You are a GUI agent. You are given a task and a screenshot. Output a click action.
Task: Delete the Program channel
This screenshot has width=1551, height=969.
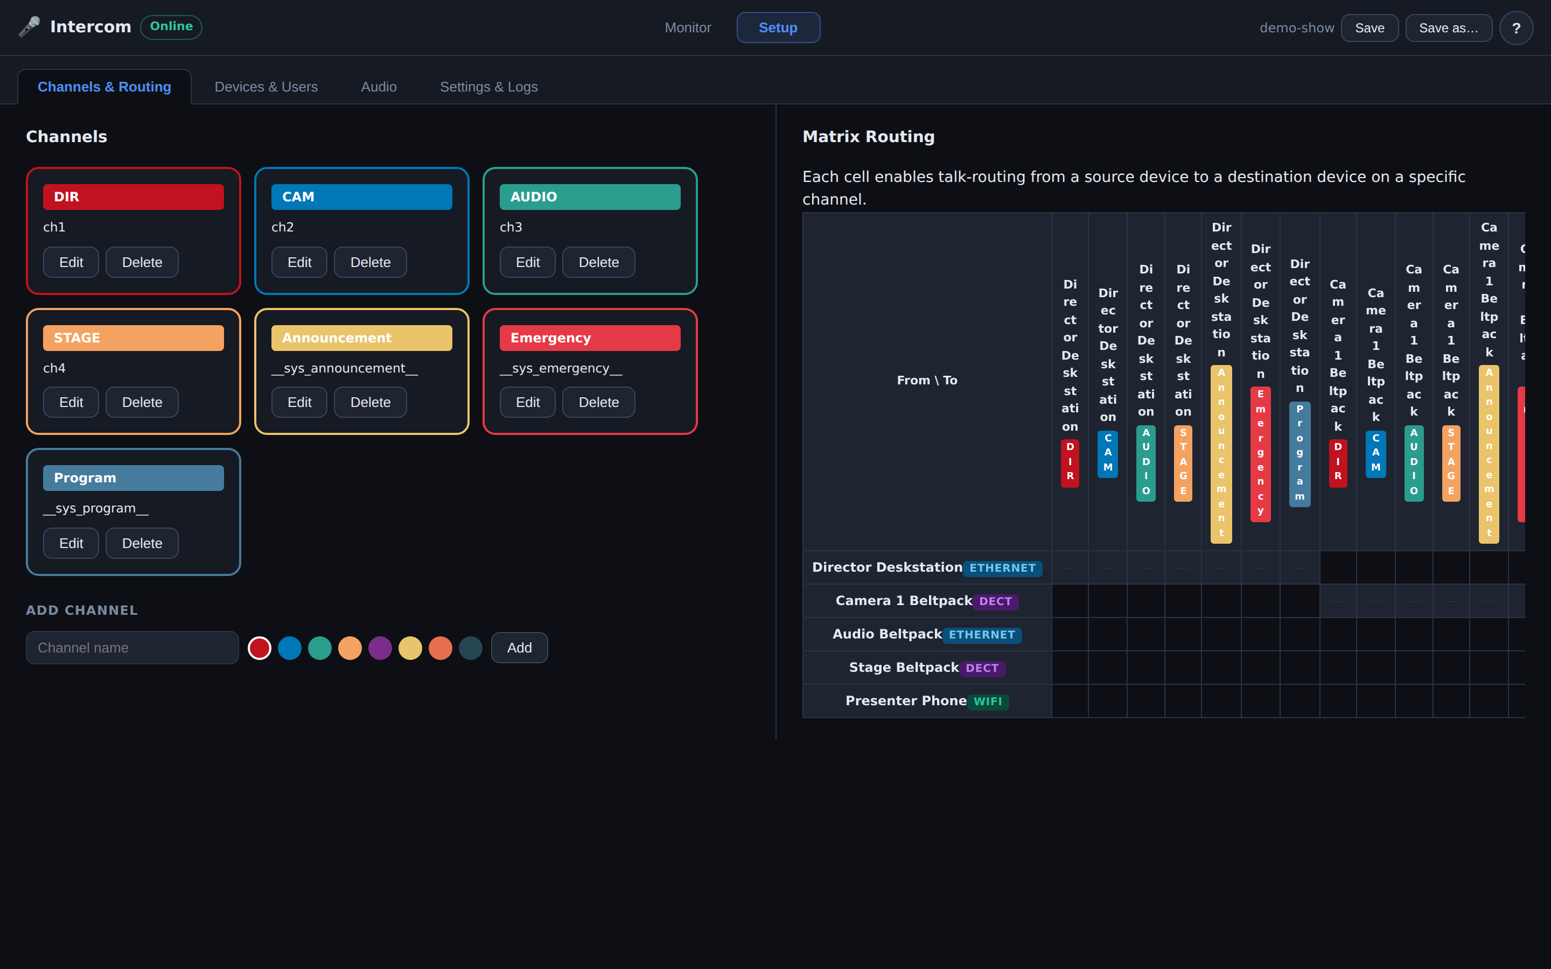[142, 544]
